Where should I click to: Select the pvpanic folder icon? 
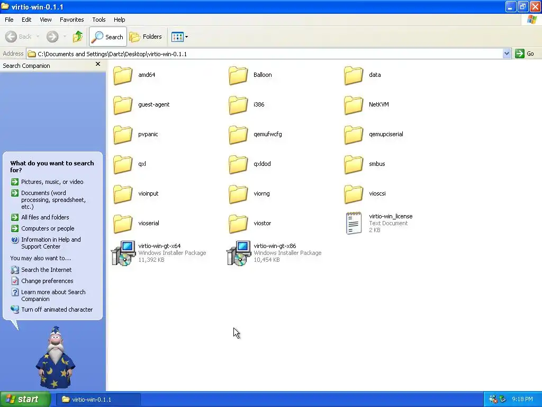(123, 135)
